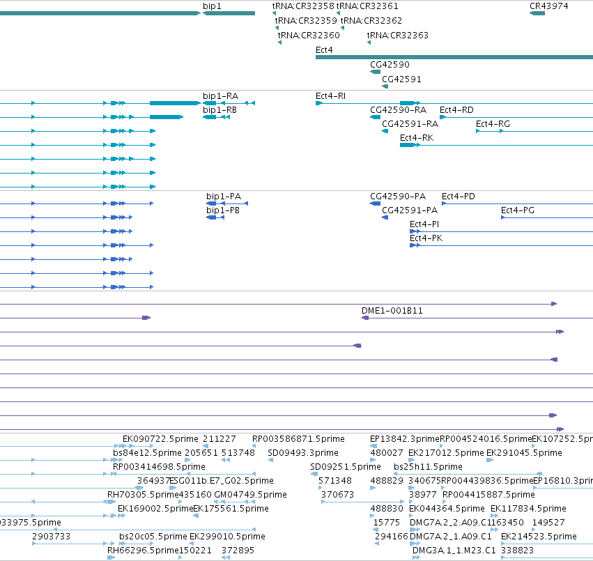This screenshot has width=593, height=561.
Task: Click the EK291045.5prime label
Action: tap(524, 453)
